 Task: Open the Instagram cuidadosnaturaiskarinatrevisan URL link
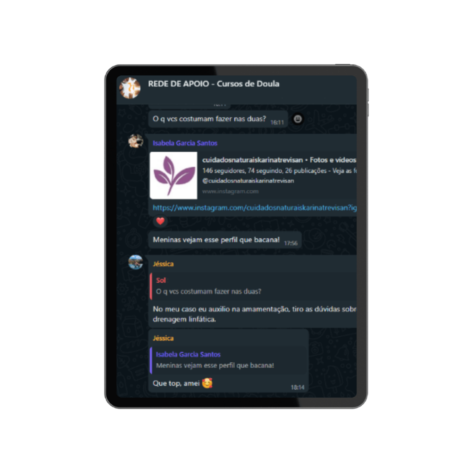pos(255,207)
